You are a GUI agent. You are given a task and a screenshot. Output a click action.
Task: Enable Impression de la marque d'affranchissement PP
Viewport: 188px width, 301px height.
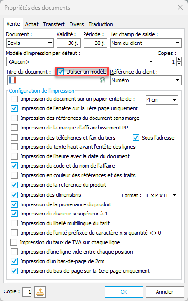(x=14, y=128)
